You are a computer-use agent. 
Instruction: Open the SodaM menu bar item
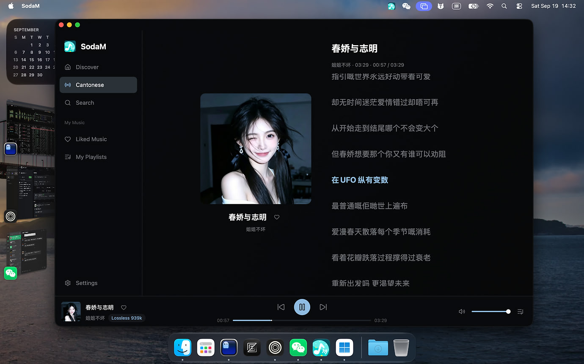point(30,6)
